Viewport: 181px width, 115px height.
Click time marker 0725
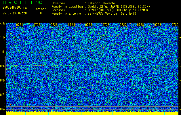pos(89,25)
